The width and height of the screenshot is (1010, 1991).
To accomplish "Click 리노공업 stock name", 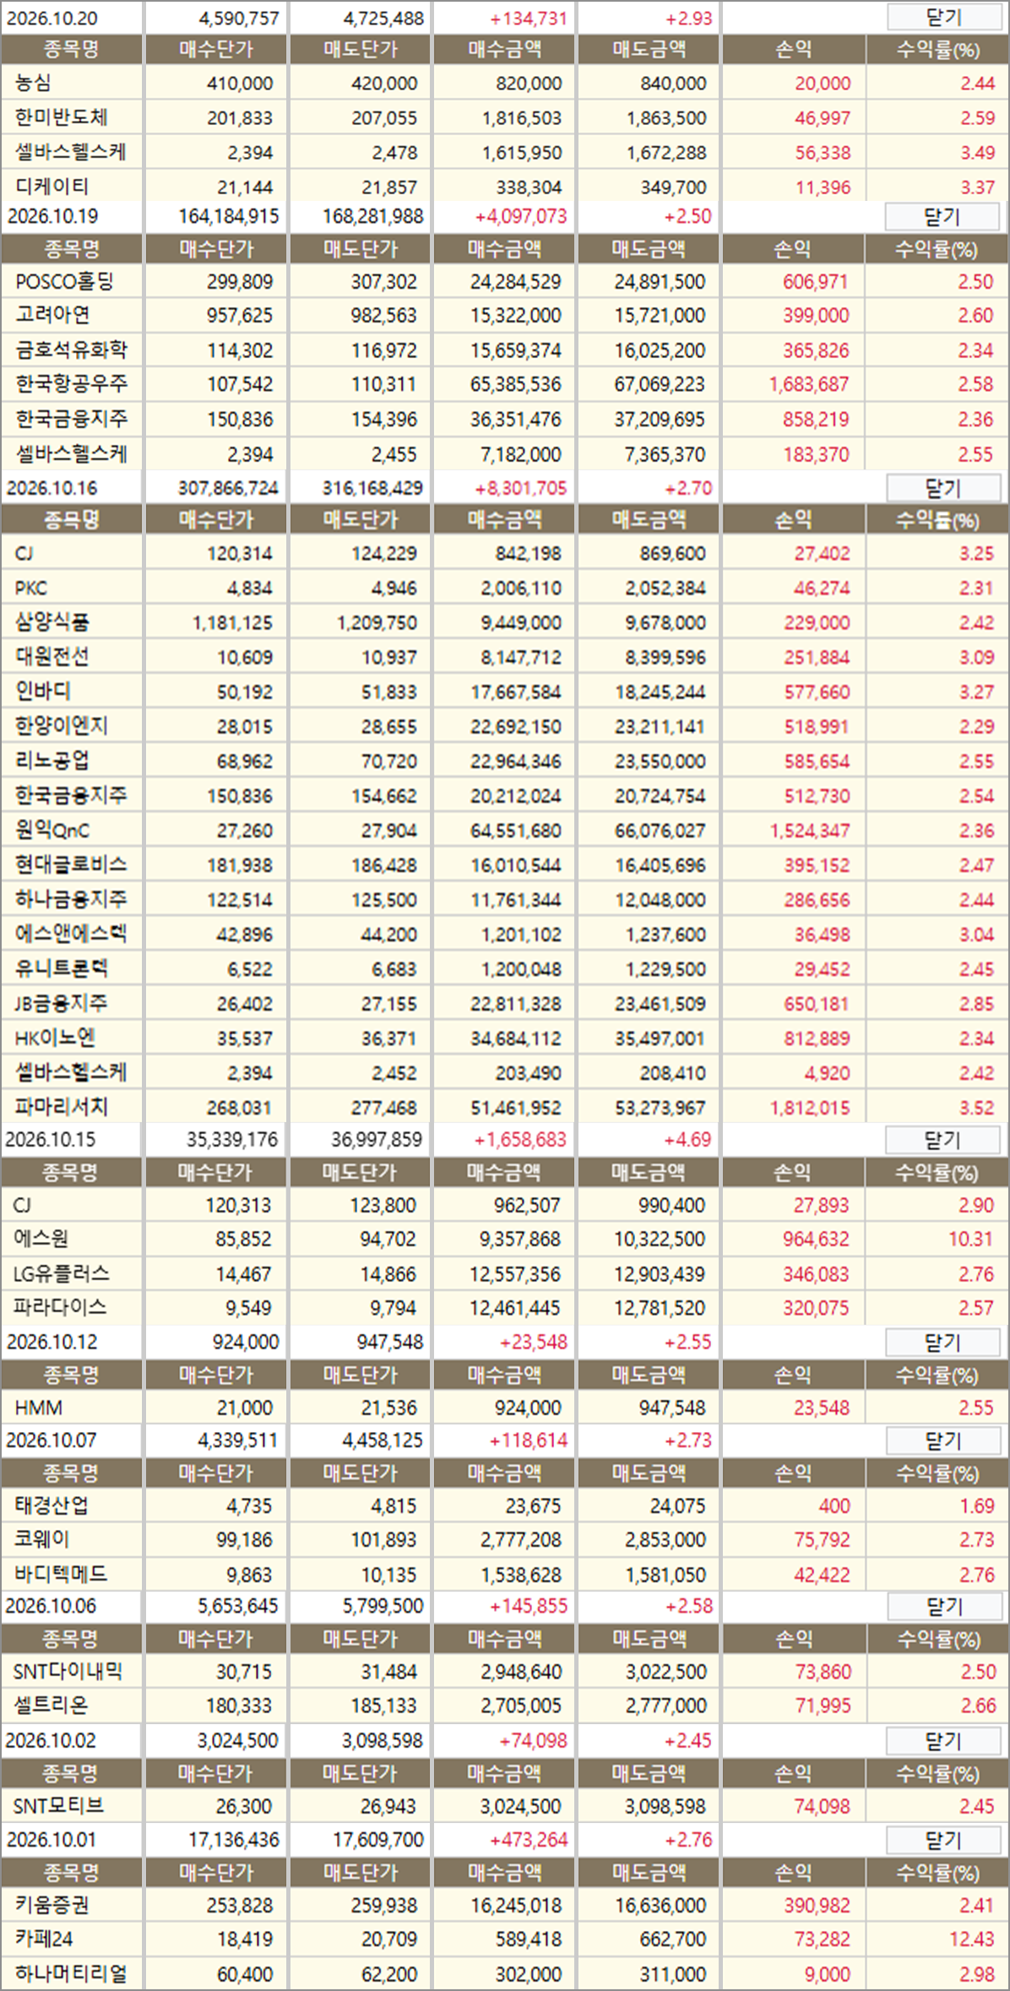I will pos(52,761).
